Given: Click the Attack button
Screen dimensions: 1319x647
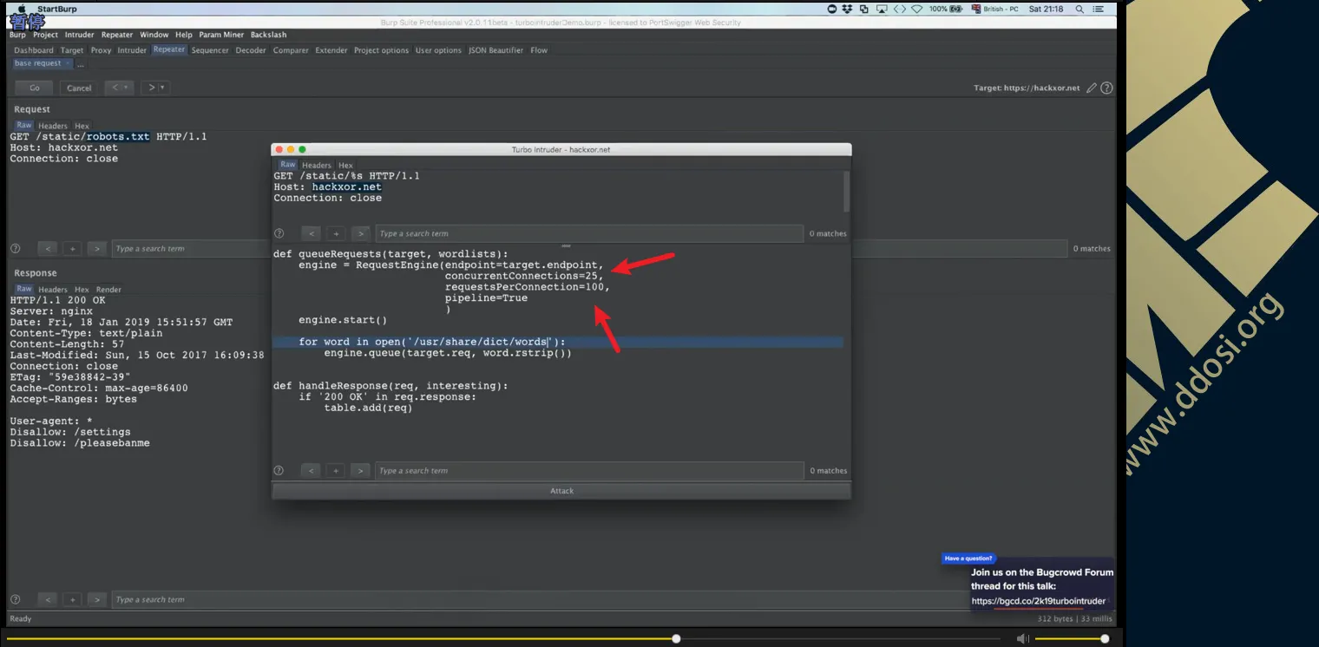Looking at the screenshot, I should (x=561, y=491).
